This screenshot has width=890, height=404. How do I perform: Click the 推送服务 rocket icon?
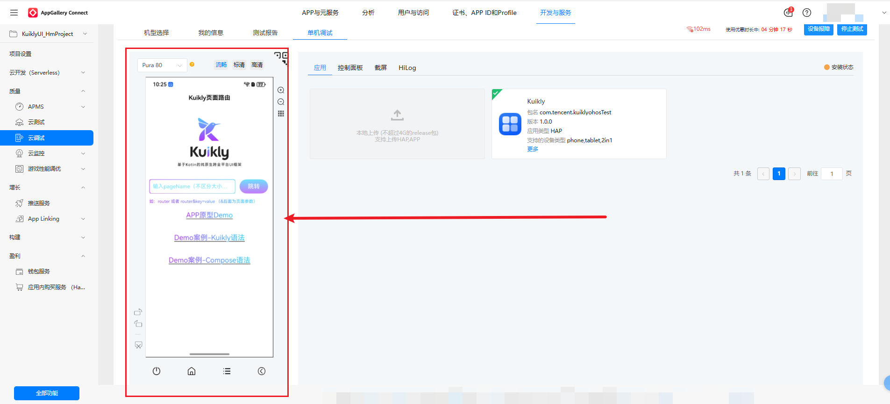(x=19, y=203)
